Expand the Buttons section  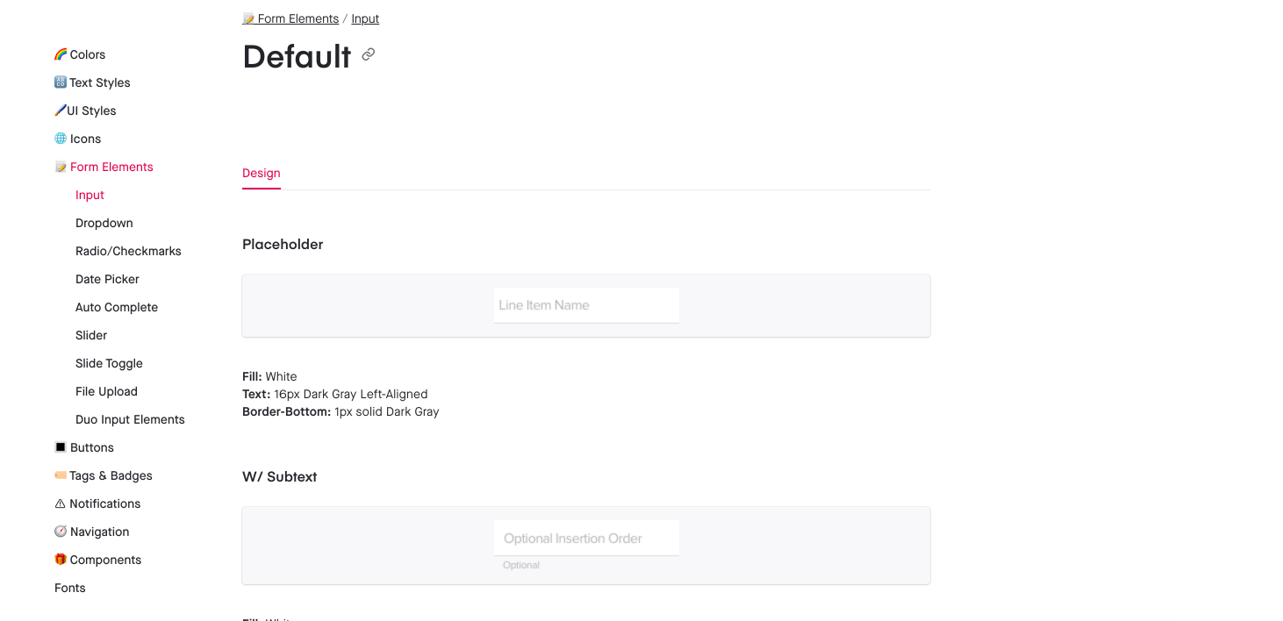click(x=91, y=447)
